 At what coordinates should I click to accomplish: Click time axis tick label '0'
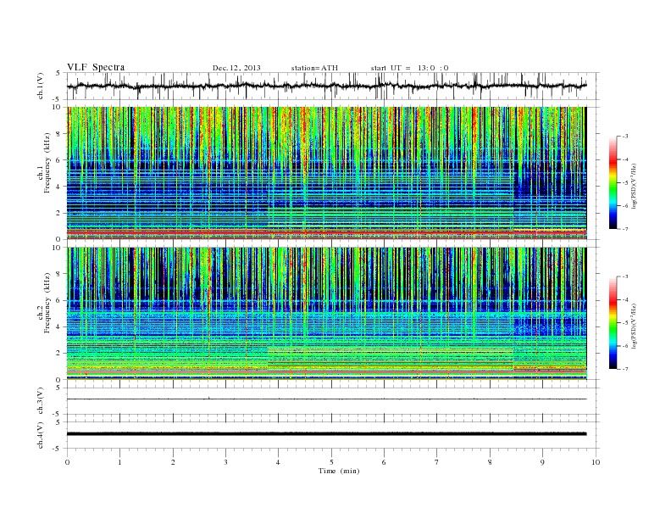click(x=67, y=462)
